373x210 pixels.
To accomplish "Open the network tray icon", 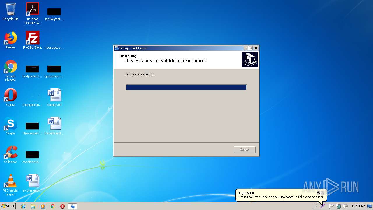I will (338, 206).
